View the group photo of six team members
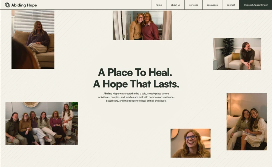 (x=42, y=123)
